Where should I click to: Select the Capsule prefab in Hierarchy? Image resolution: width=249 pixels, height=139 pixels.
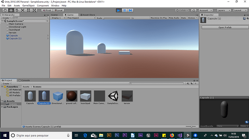(x=13, y=36)
